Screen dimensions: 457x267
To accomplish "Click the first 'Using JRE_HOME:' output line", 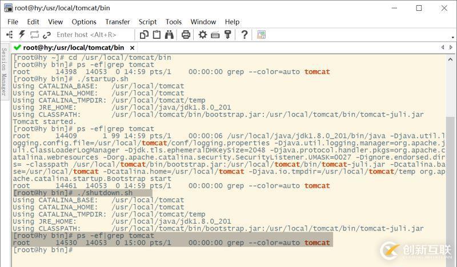I will (122, 107).
